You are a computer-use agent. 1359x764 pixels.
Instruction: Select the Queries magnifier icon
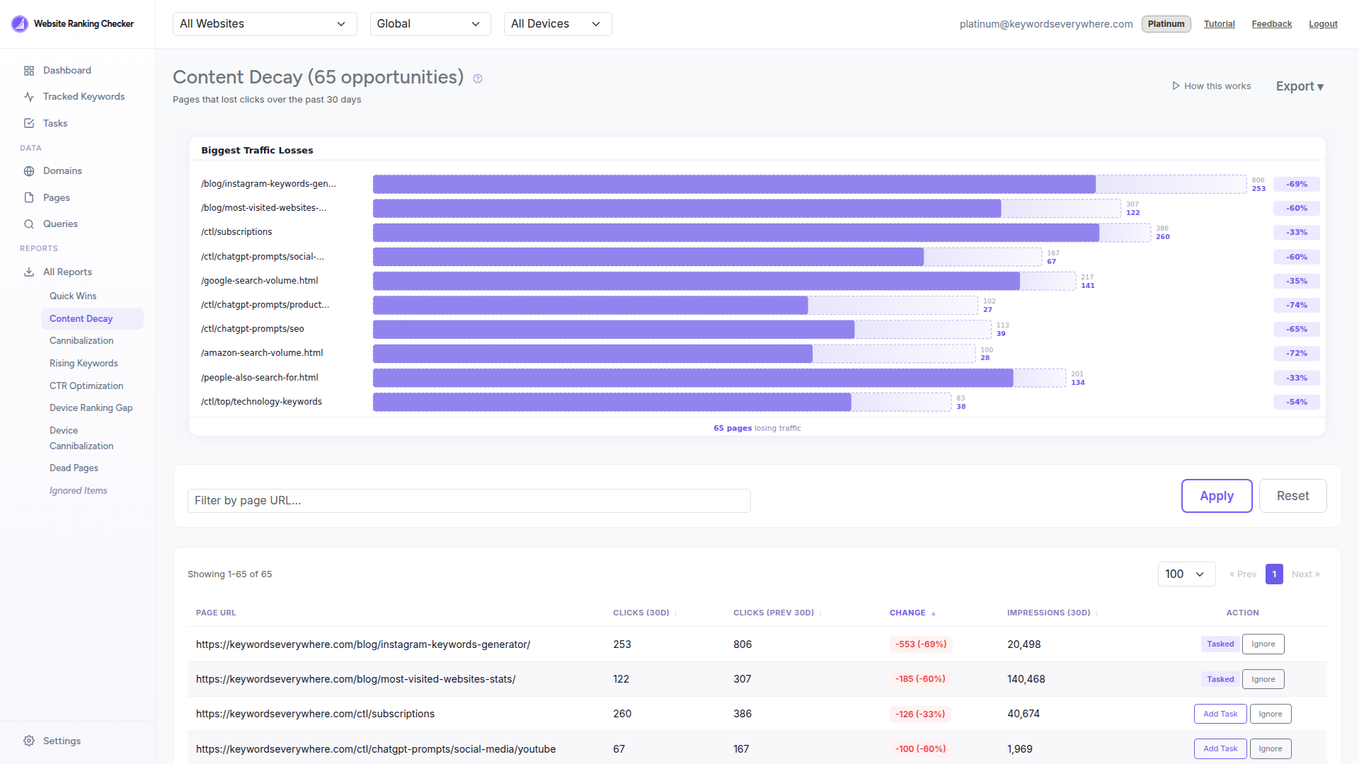pos(29,224)
